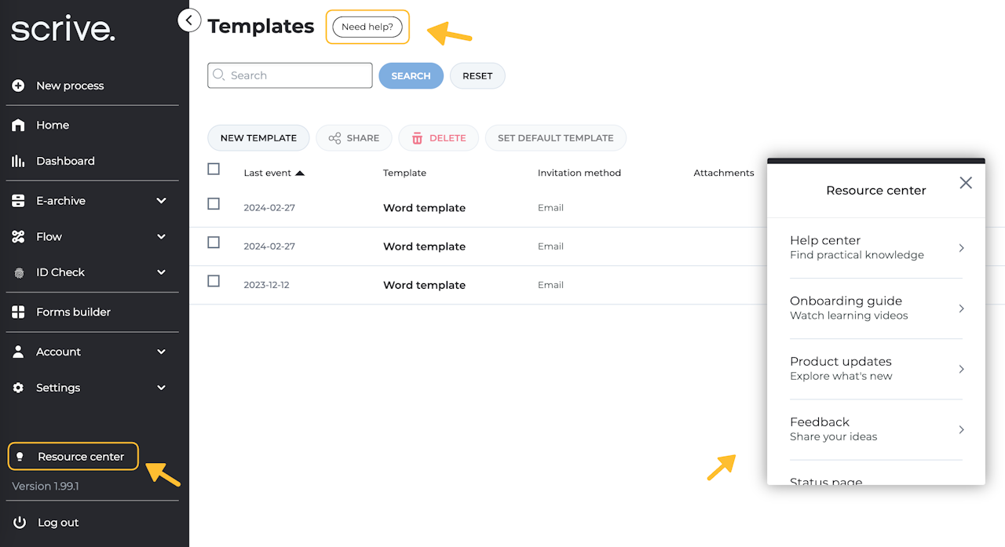Select the 2023-12-12 template checkbox
1005x547 pixels.
214,281
